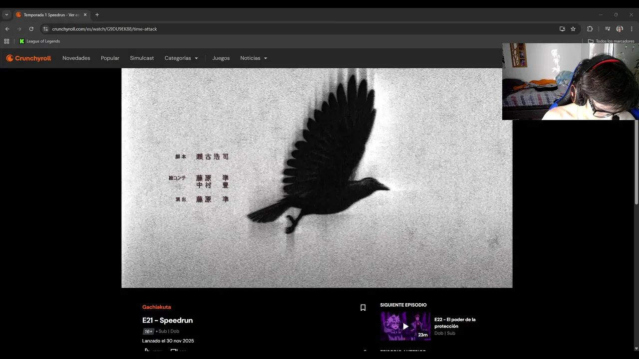Click the scrollbar down arrow
639x359 pixels.
636,349
